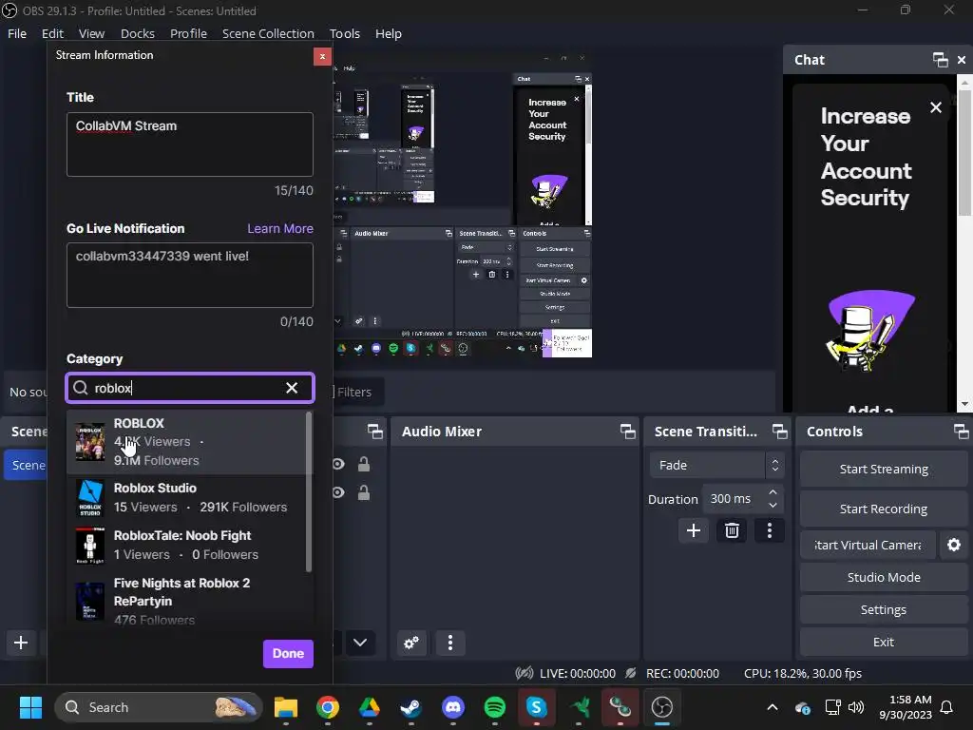This screenshot has height=730, width=973.
Task: Click the stream Title text field
Action: (190, 144)
